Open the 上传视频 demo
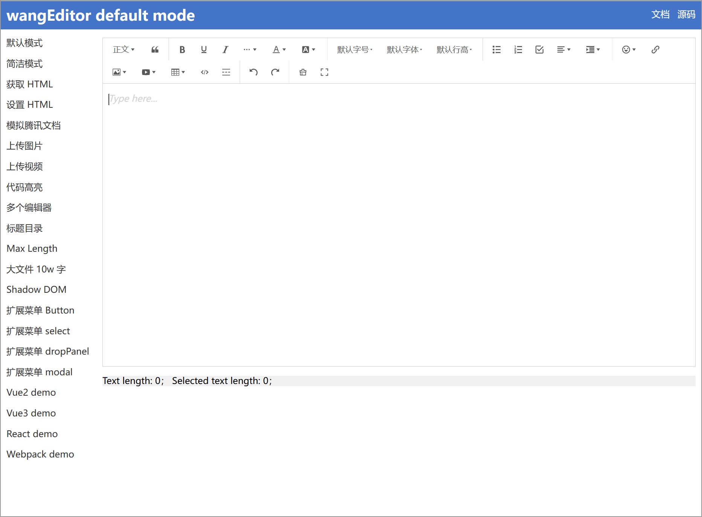The height and width of the screenshot is (517, 702). [24, 167]
